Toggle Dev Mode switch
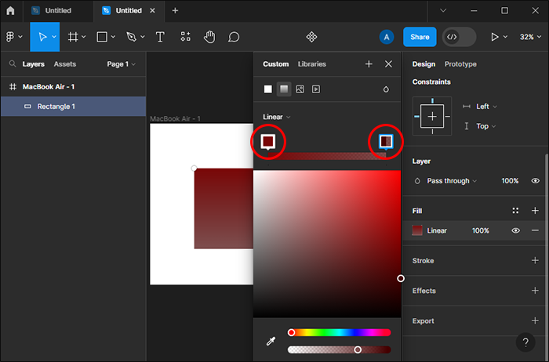Image resolution: width=549 pixels, height=362 pixels. pyautogui.click(x=459, y=37)
